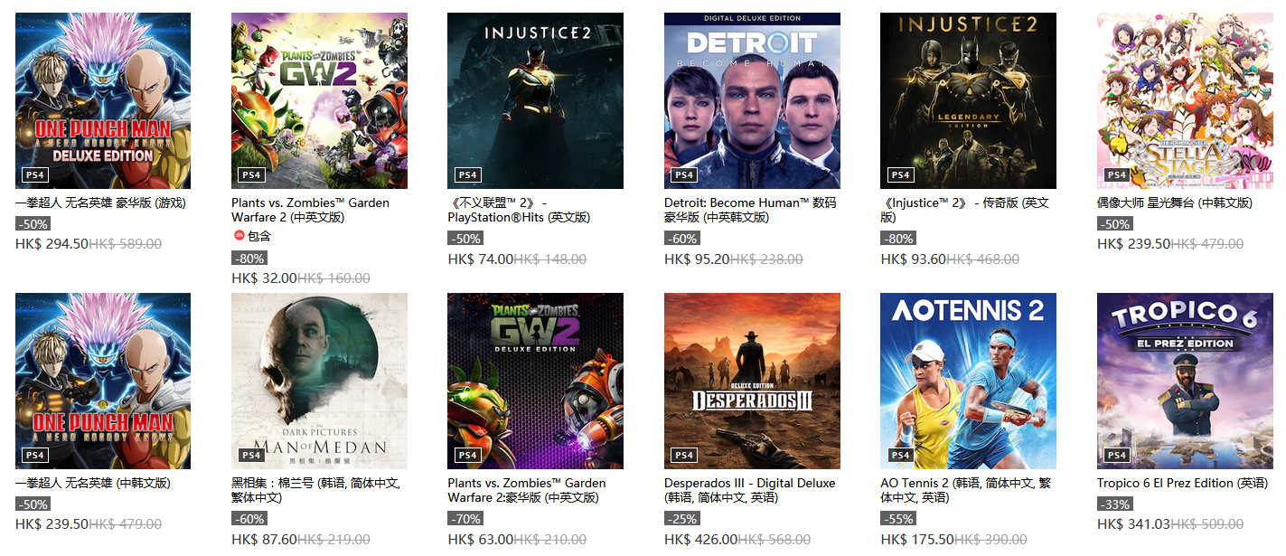
Task: Select the GW2 Deluxe Edition cover image
Action: pos(535,381)
